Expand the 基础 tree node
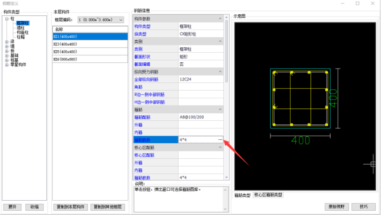381x215 pixels. click(x=7, y=56)
